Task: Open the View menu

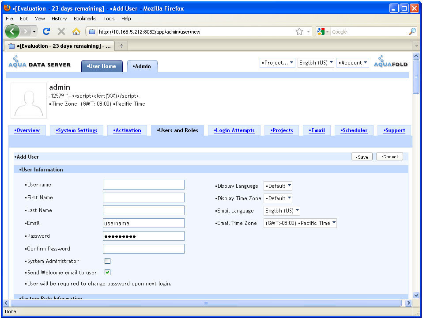Action: 40,19
